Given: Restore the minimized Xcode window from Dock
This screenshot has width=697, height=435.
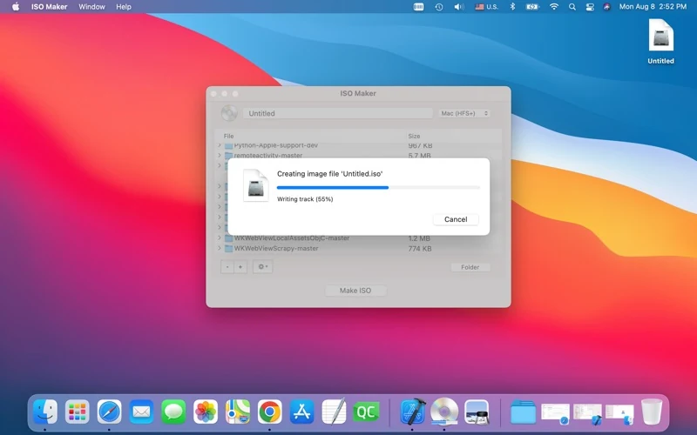Looking at the screenshot, I should (x=587, y=413).
